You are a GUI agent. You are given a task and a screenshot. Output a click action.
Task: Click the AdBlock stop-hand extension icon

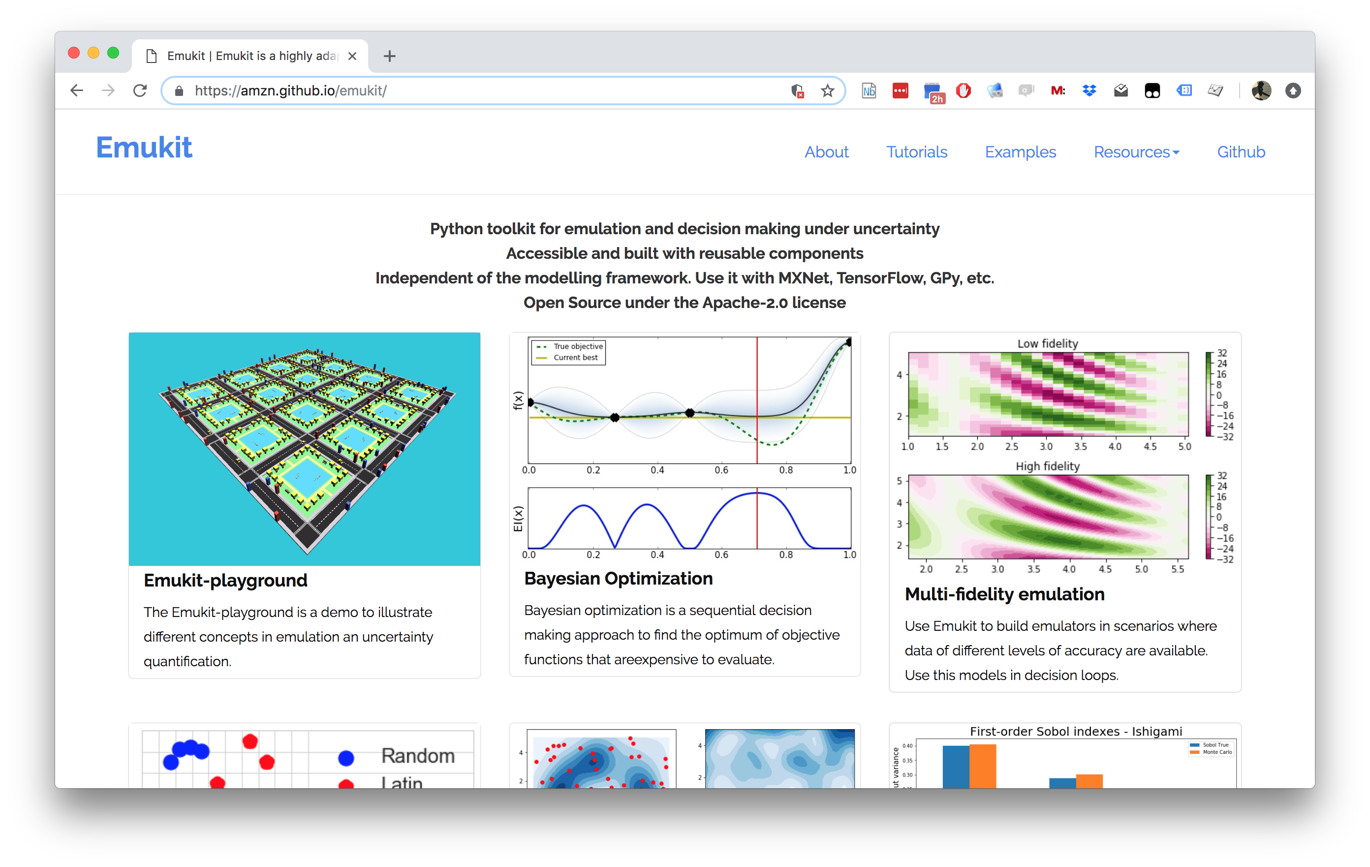pyautogui.click(x=963, y=91)
